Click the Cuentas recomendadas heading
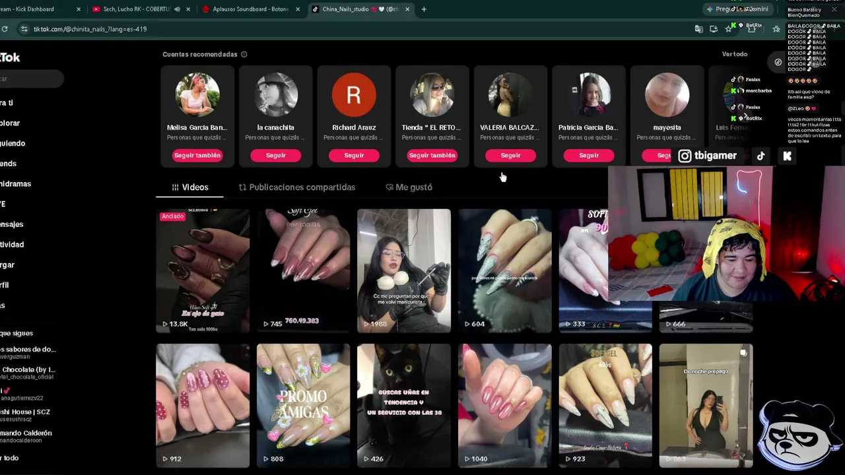The image size is (845, 475). (200, 54)
